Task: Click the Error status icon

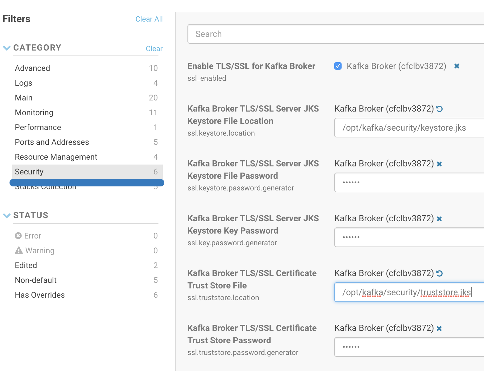Action: [18, 236]
